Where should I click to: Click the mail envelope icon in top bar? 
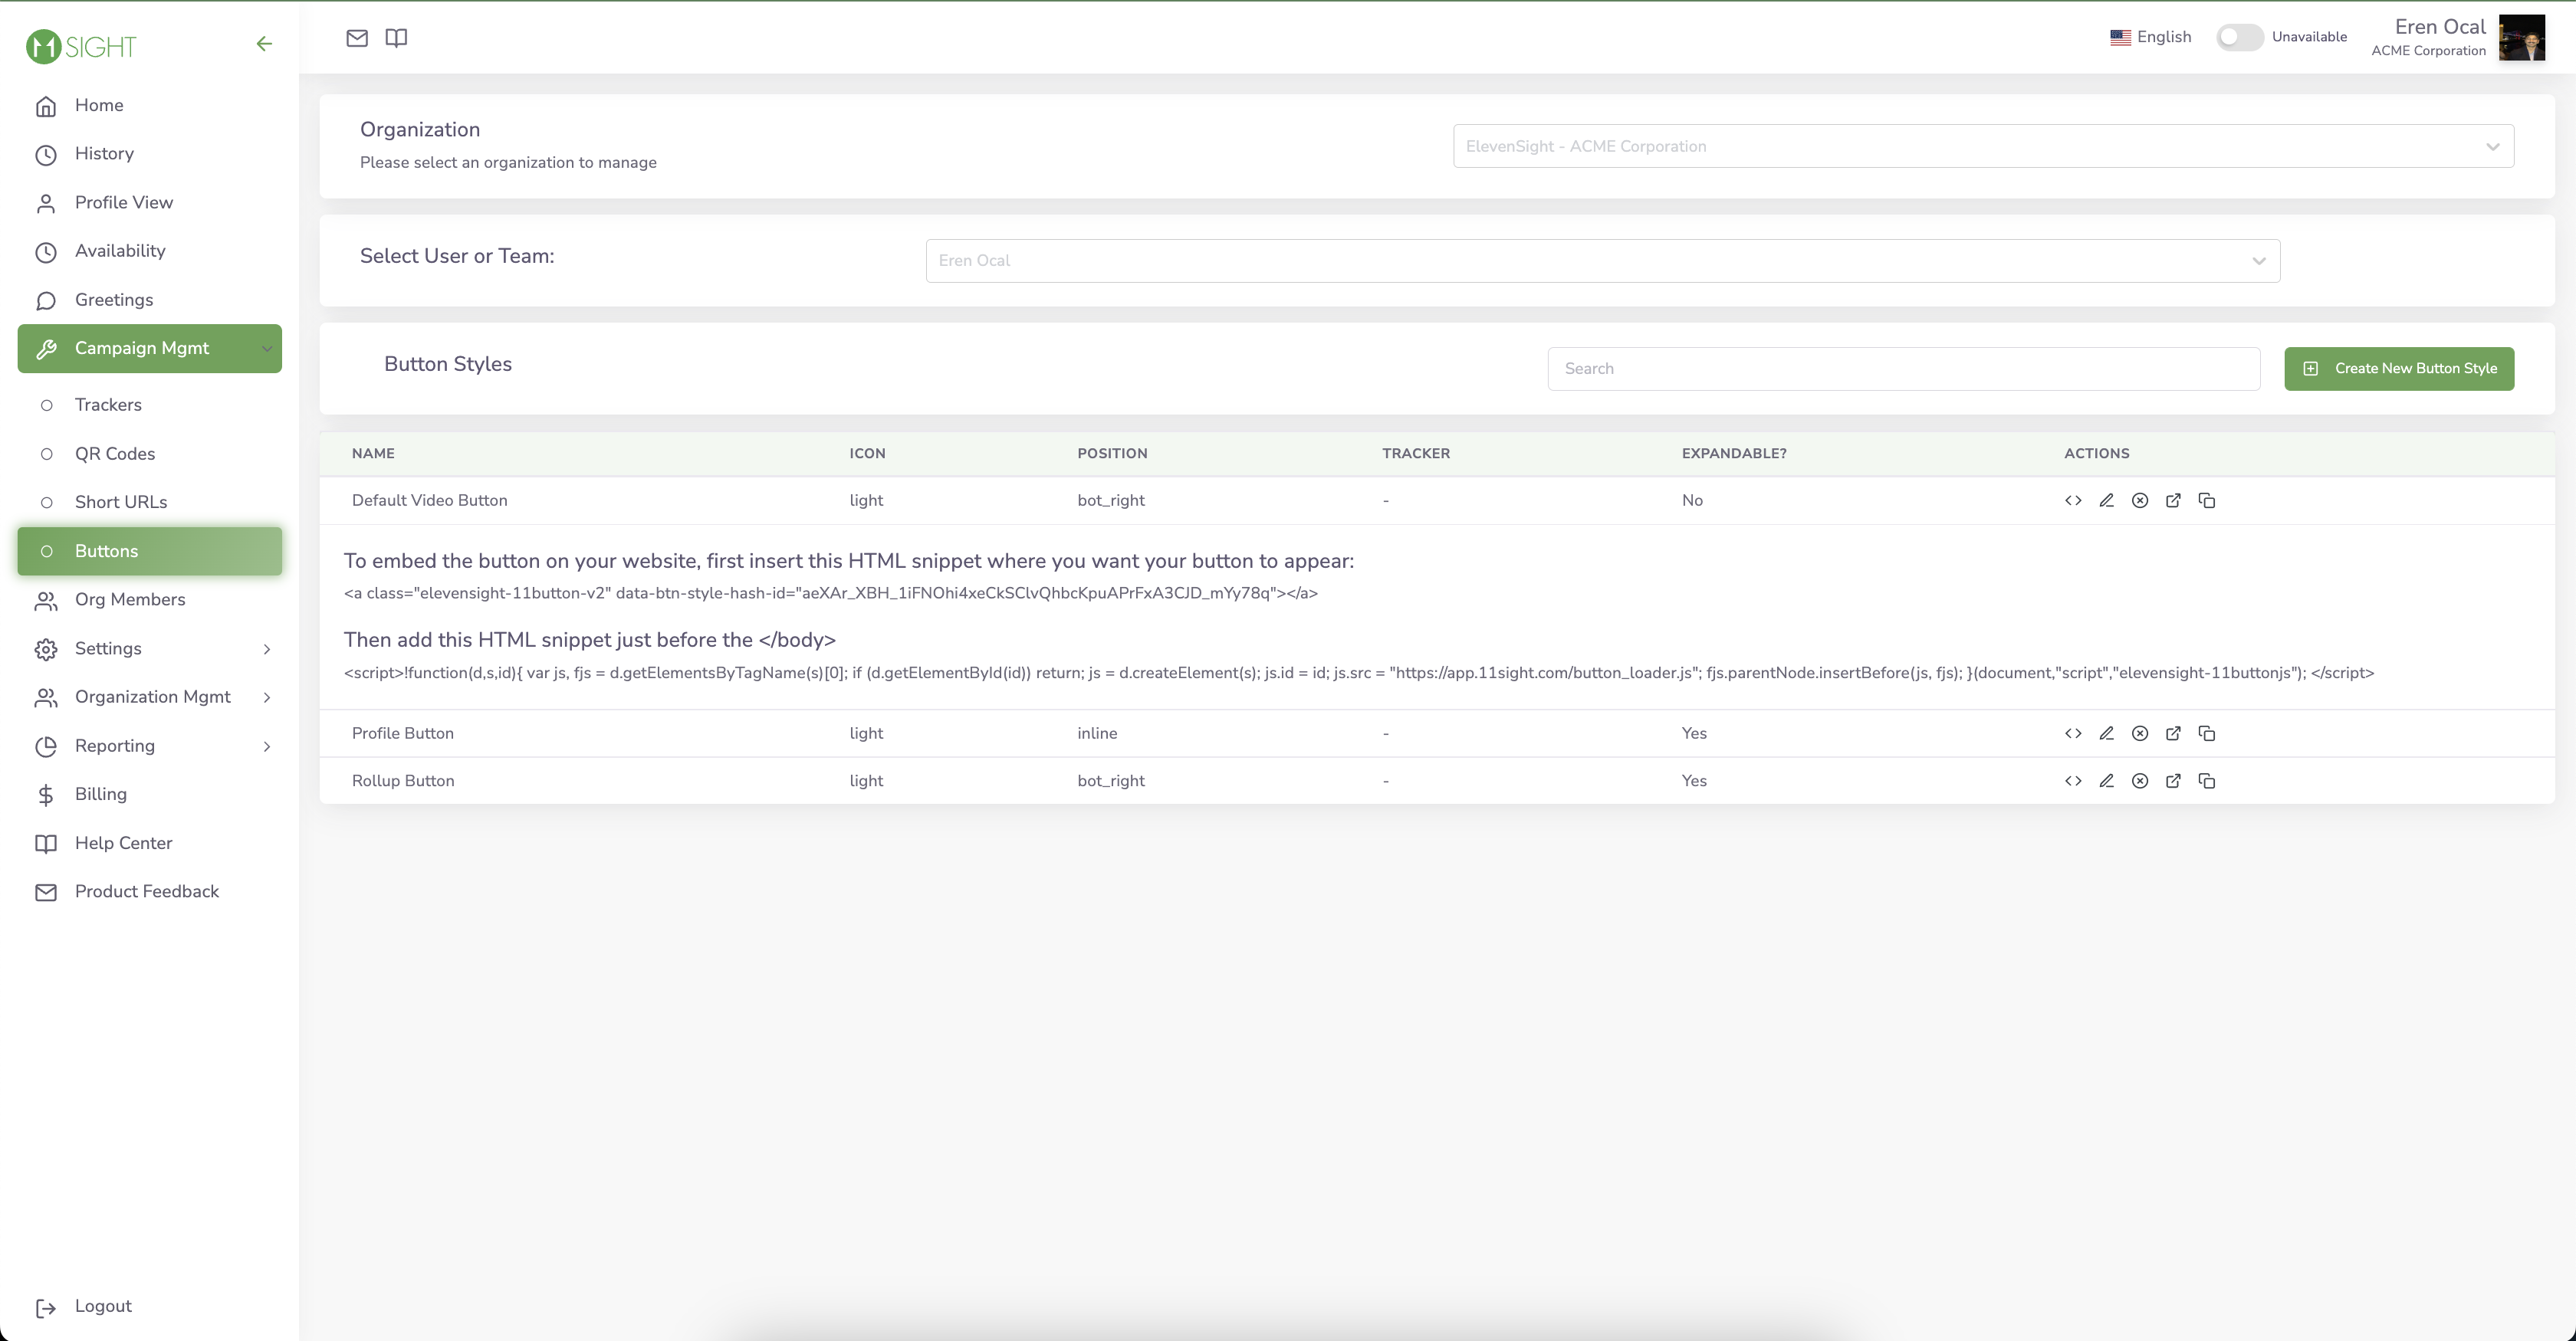pyautogui.click(x=357, y=38)
